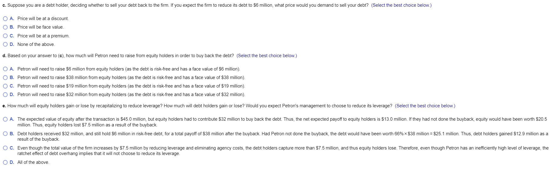Choose question e option B about debt holders received

pyautogui.click(x=5, y=134)
